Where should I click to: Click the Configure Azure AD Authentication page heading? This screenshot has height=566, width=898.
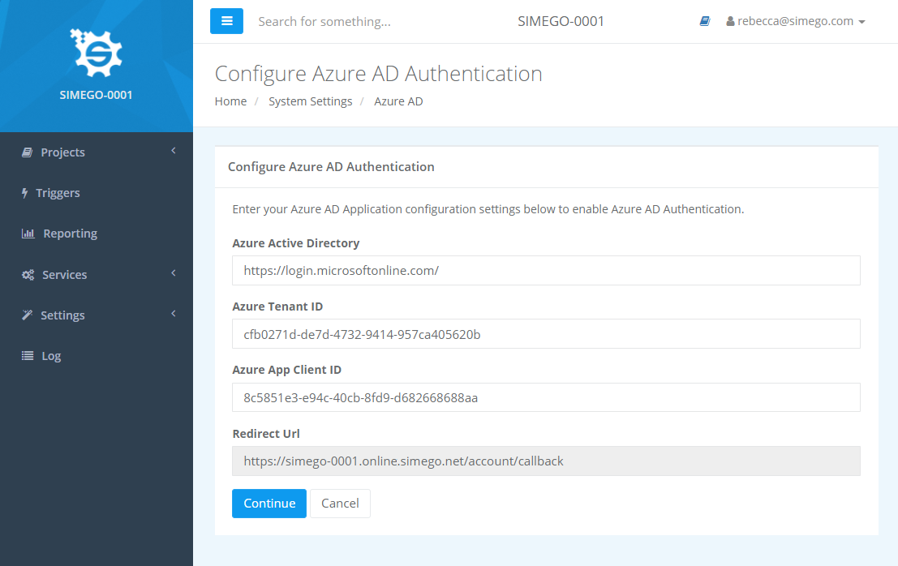click(x=379, y=73)
